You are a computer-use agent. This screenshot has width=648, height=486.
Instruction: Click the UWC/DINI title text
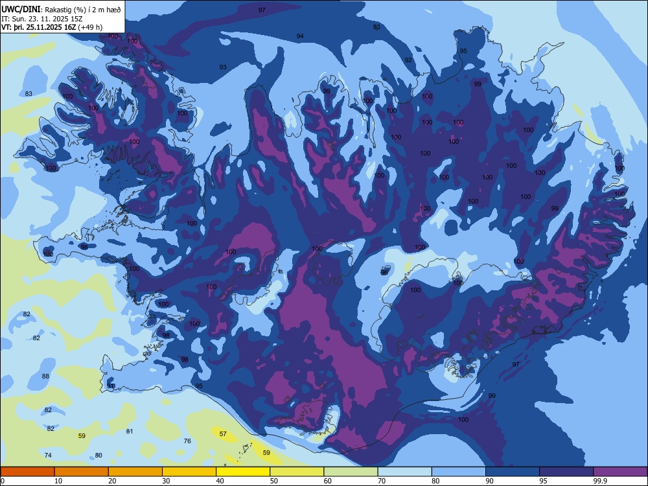tap(21, 10)
